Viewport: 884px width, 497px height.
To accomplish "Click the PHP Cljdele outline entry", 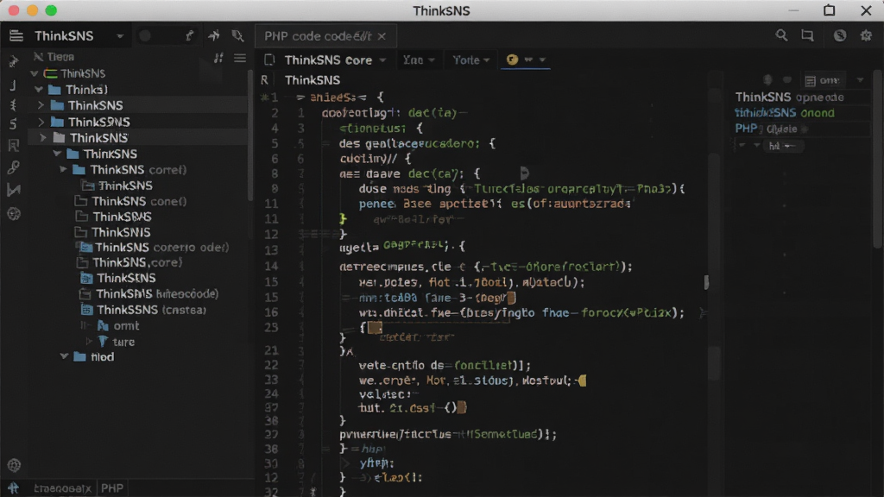I will (766, 129).
